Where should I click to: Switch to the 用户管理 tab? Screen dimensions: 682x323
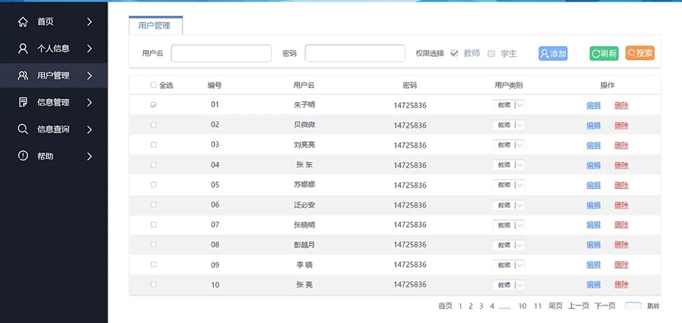[x=155, y=26]
